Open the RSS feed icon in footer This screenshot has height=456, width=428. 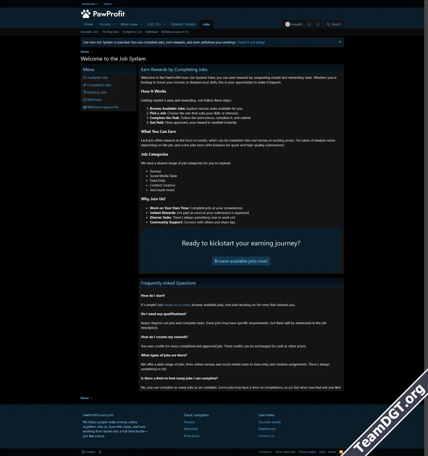click(x=341, y=452)
